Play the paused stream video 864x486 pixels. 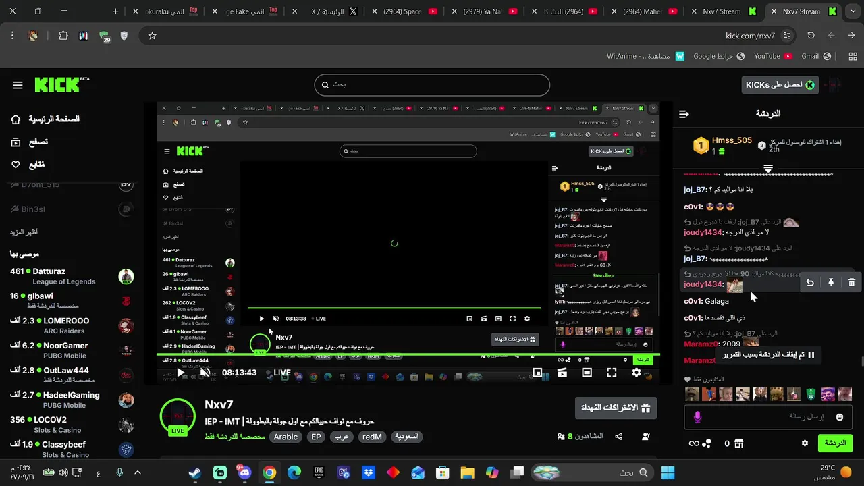tap(180, 373)
